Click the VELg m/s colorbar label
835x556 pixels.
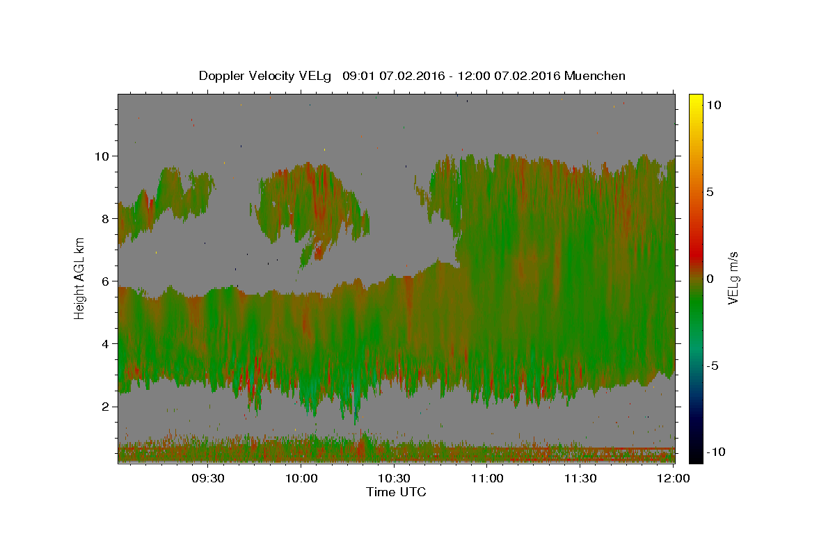click(733, 279)
